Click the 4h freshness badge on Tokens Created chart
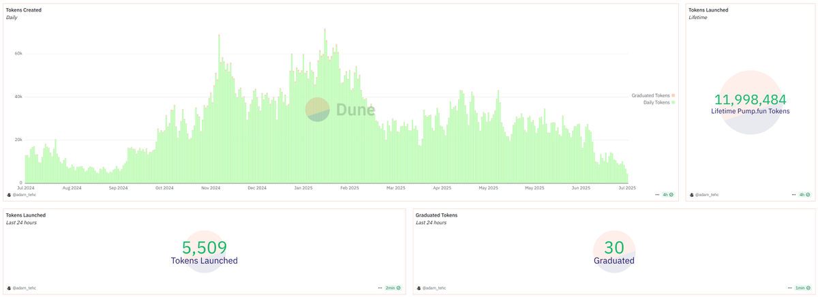The width and height of the screenshot is (818, 297). click(668, 195)
